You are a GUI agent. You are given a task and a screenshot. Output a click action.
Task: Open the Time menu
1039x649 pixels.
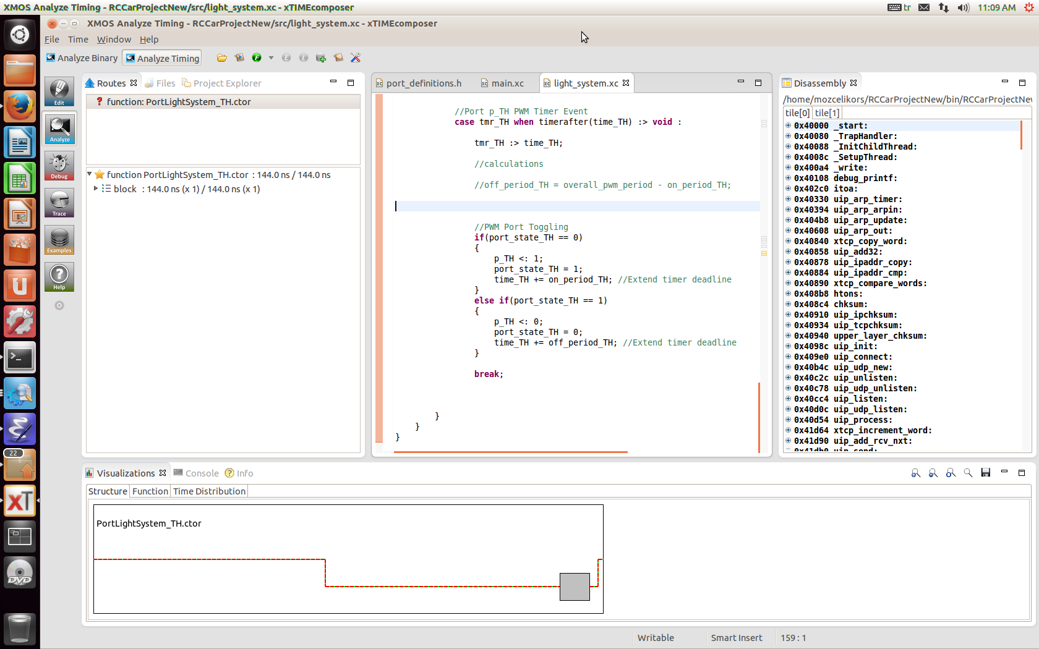pos(78,40)
